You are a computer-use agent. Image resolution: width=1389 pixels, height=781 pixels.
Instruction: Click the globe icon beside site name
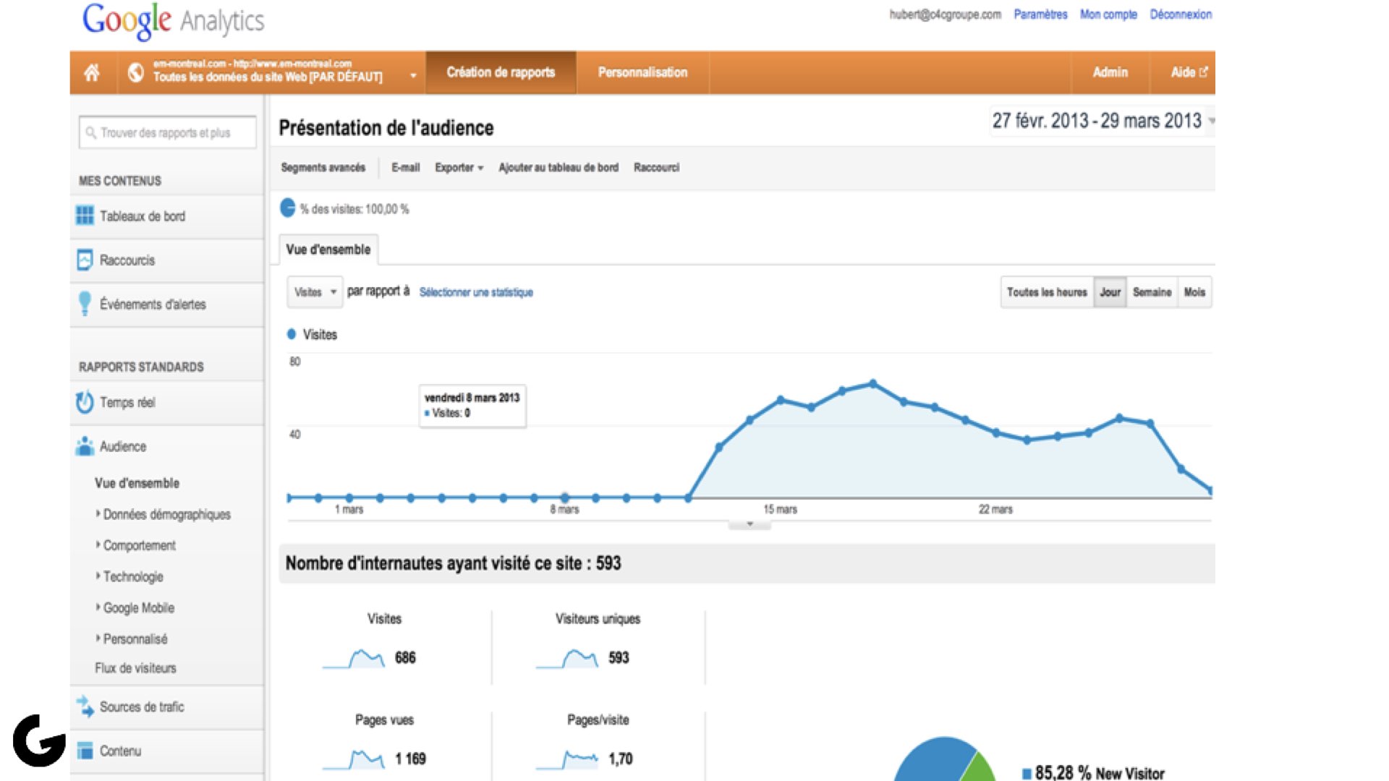pyautogui.click(x=135, y=72)
